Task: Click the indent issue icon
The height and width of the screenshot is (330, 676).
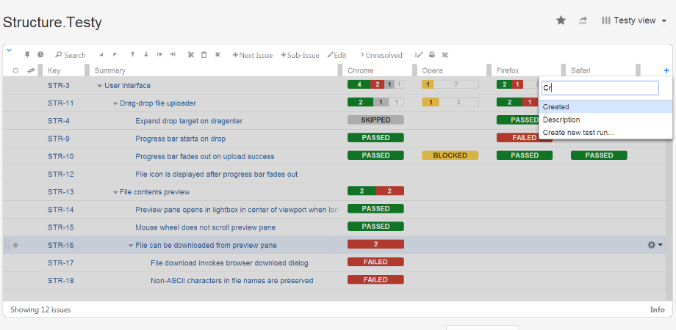Action: click(x=173, y=55)
